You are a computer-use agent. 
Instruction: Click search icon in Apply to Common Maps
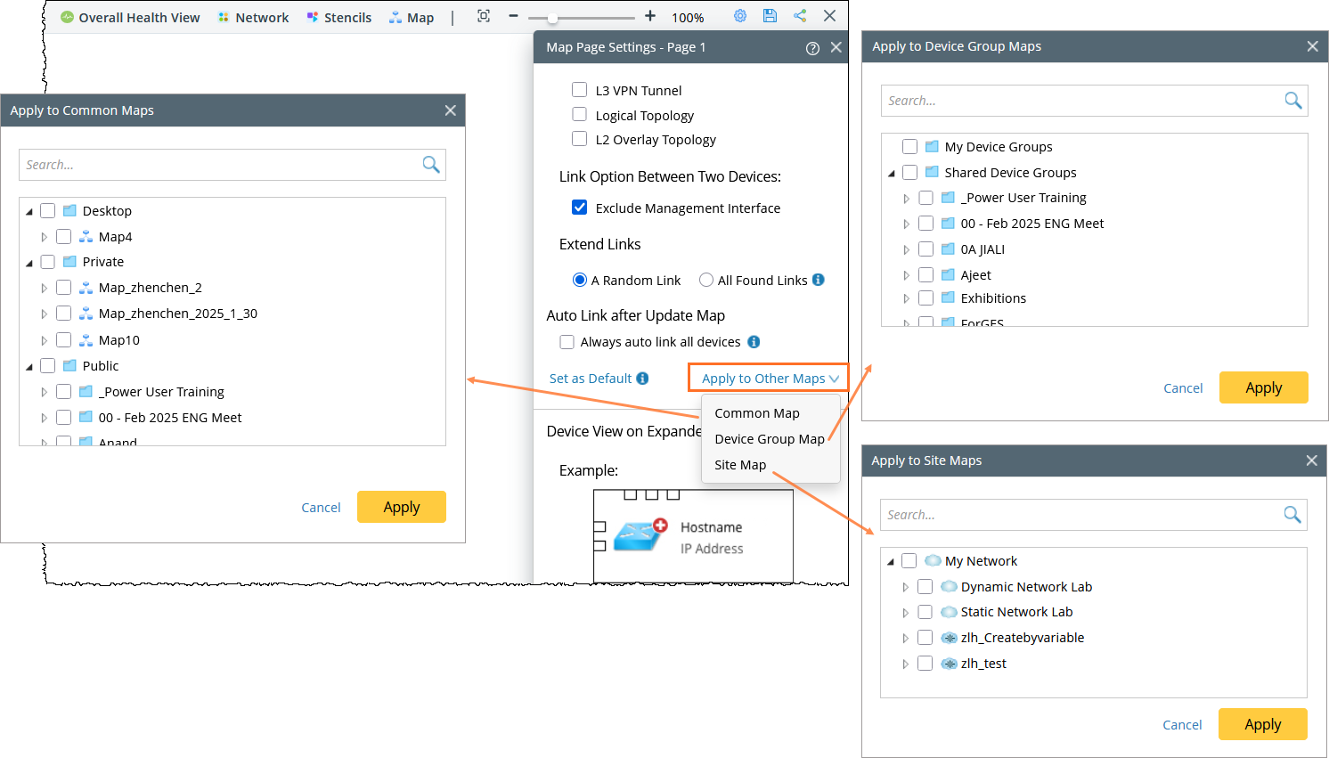coord(431,164)
